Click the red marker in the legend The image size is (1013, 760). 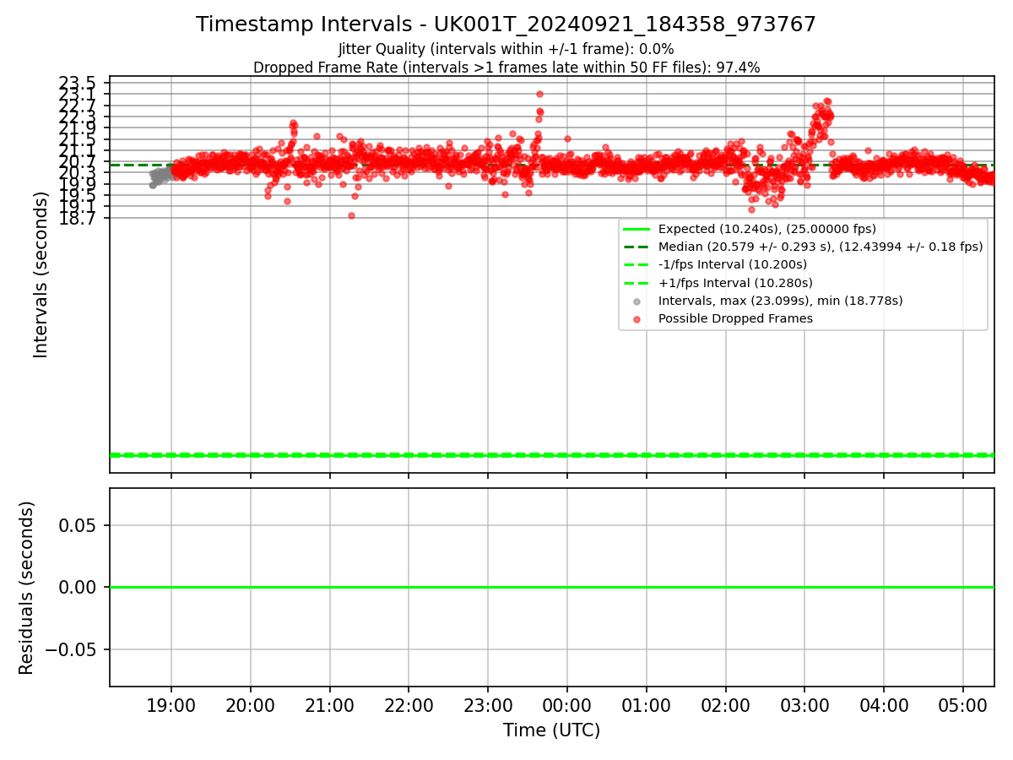(x=637, y=319)
